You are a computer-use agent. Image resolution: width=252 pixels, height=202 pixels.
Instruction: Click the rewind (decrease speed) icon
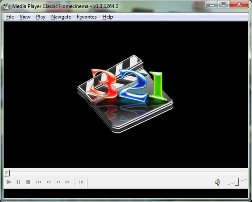tap(48, 182)
